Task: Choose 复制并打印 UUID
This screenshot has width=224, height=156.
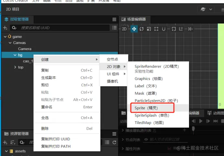Action: [67, 139]
